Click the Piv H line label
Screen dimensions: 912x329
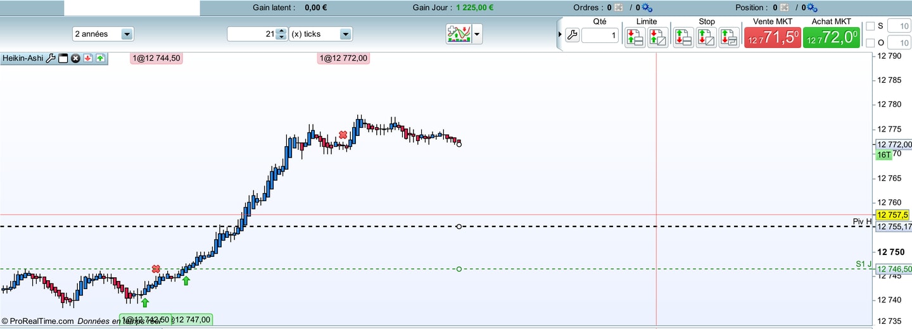click(862, 221)
